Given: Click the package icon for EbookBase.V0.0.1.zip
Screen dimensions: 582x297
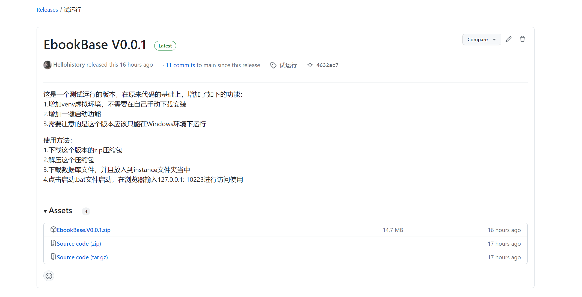Looking at the screenshot, I should click(53, 230).
